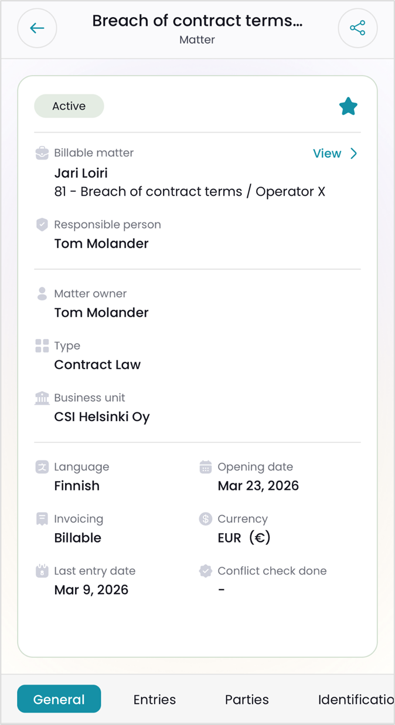
Task: Click the receipt icon beside Invoicing
Action: click(x=42, y=519)
